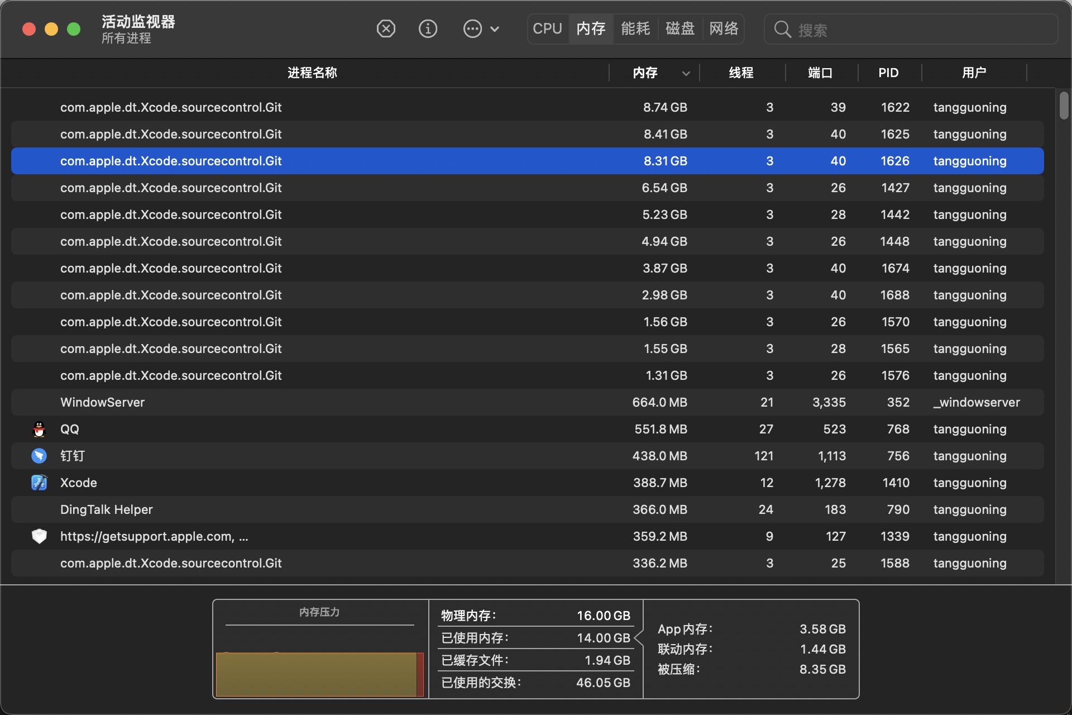Click the QQ penguin icon
This screenshot has width=1072, height=715.
click(x=39, y=429)
